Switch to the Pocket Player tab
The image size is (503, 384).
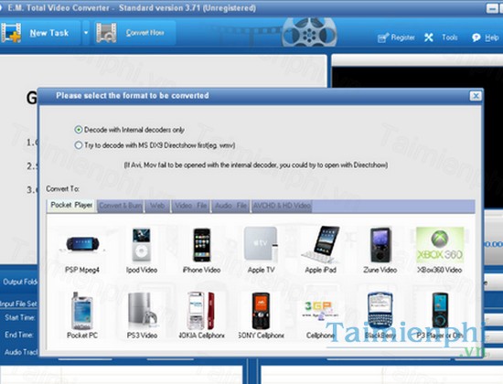tap(71, 206)
